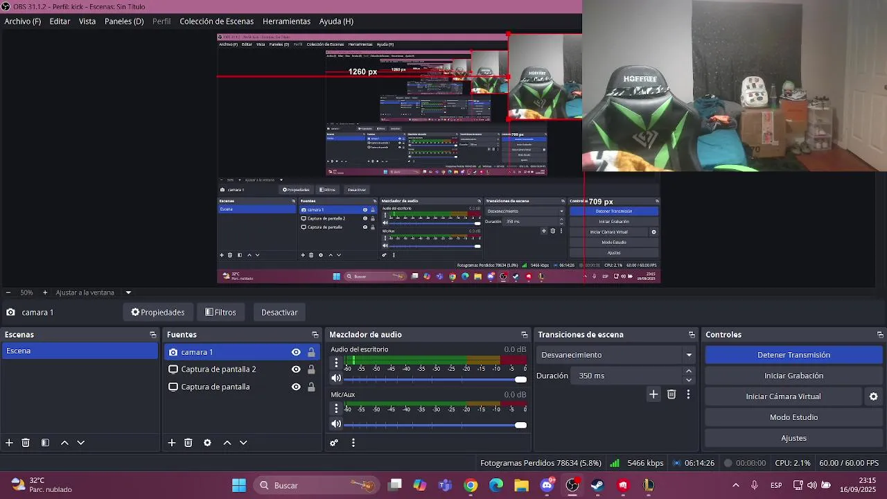Screen dimensions: 887x499
Task: Pop out the Escenas dock panel
Action: [153, 335]
